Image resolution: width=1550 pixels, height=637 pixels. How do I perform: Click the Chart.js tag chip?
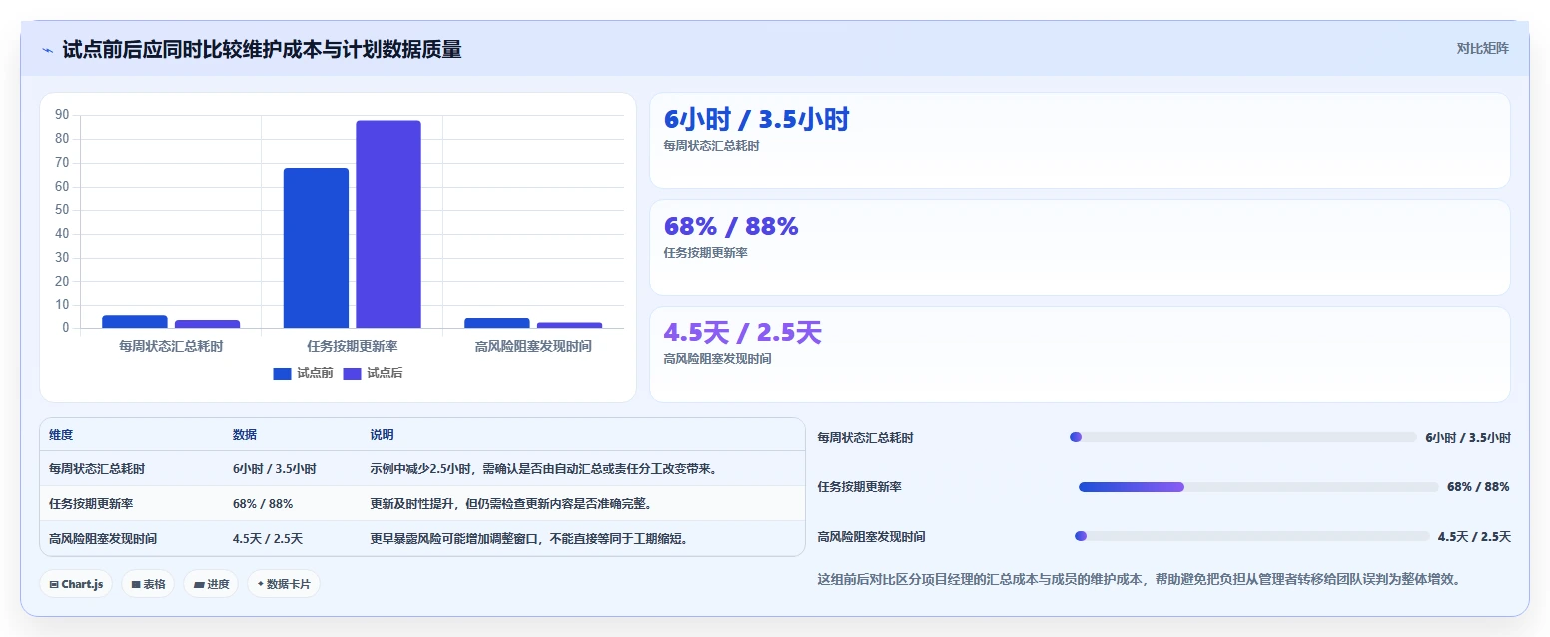click(76, 584)
